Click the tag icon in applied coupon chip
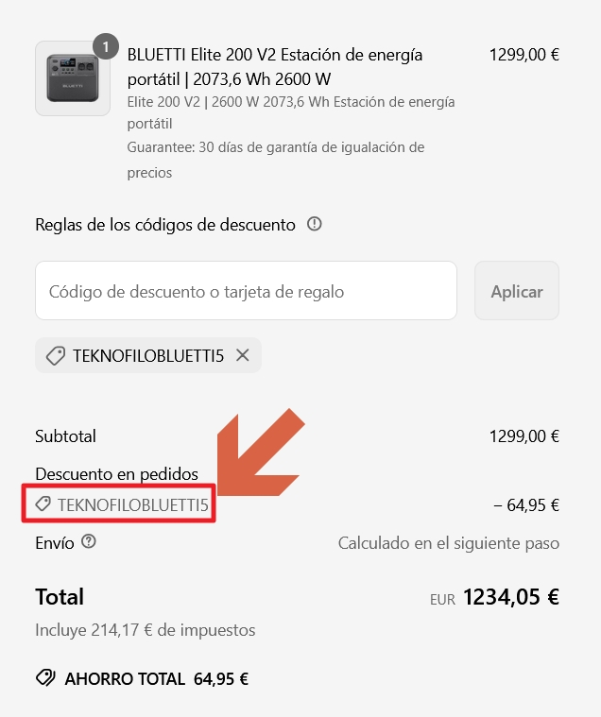601x717 pixels. (x=56, y=355)
